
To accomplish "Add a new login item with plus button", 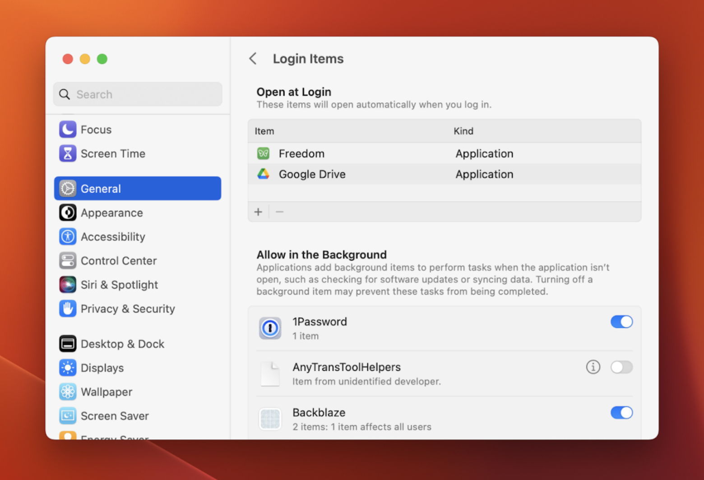I will click(x=258, y=212).
